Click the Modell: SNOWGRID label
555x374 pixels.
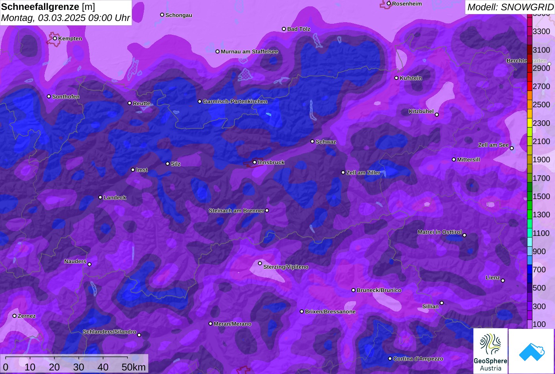[510, 7]
